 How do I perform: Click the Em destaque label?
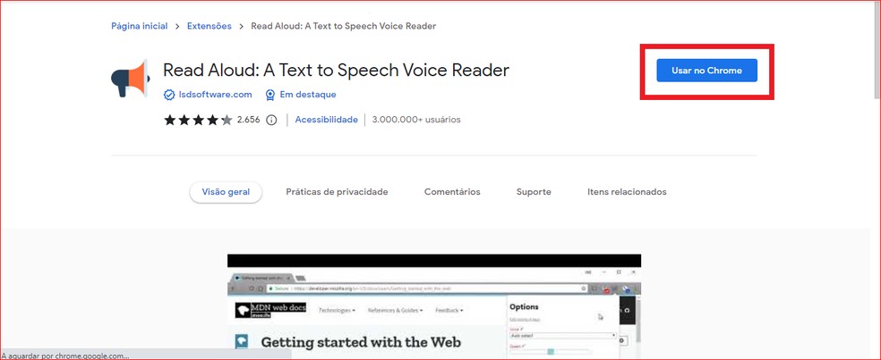click(308, 95)
